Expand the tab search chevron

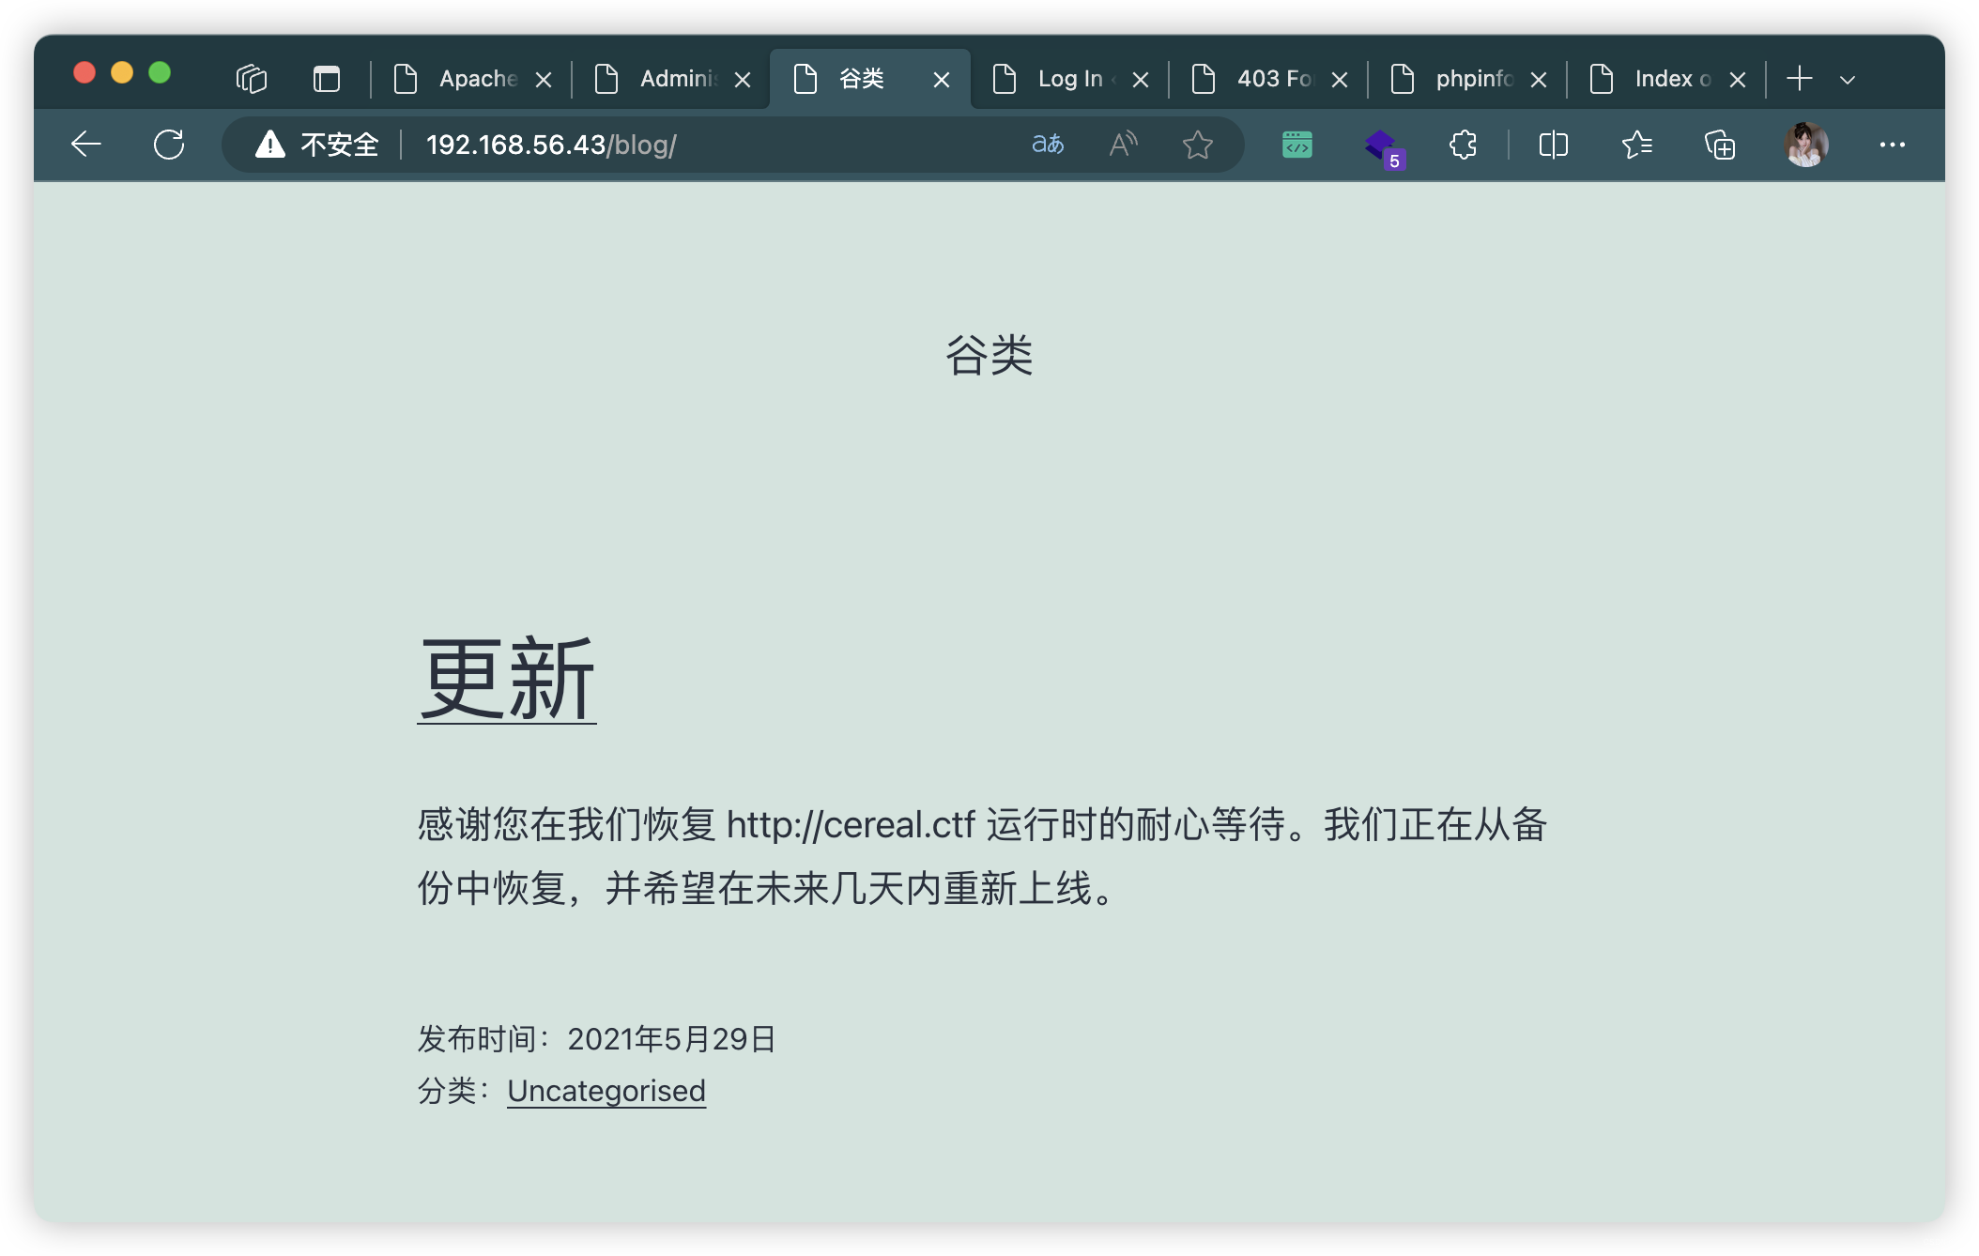(x=1847, y=80)
